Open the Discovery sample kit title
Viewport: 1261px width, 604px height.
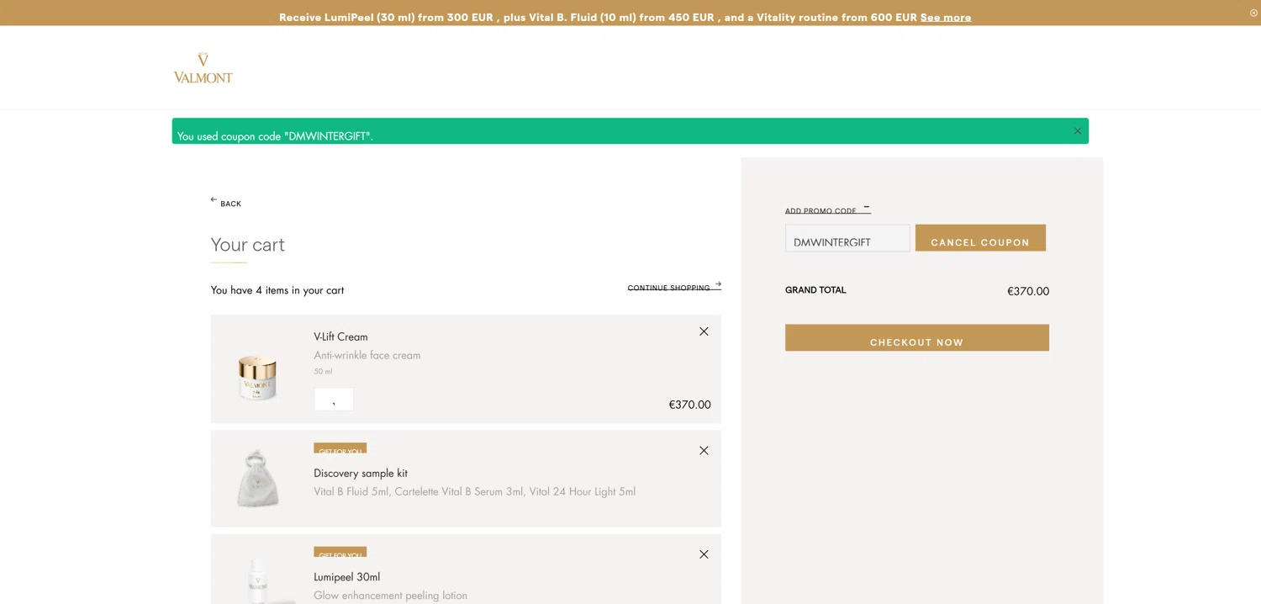pos(361,473)
